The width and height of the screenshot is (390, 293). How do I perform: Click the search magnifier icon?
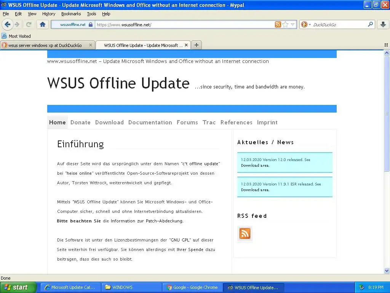pos(370,24)
